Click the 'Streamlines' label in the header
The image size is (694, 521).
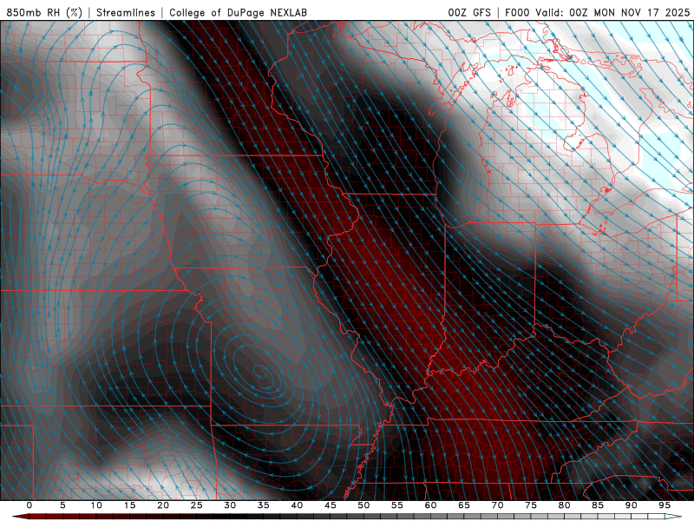126,12
